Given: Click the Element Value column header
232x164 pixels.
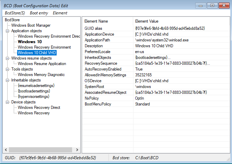Looking at the screenshot, I should 181,21.
